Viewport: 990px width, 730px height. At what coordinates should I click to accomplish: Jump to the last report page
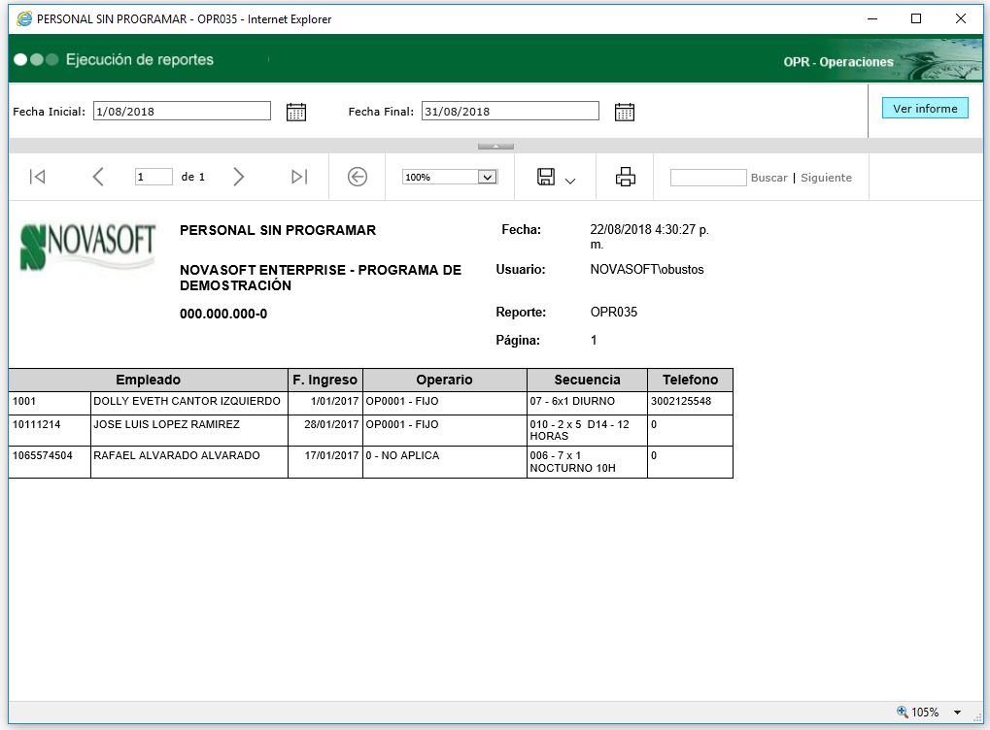tap(299, 177)
